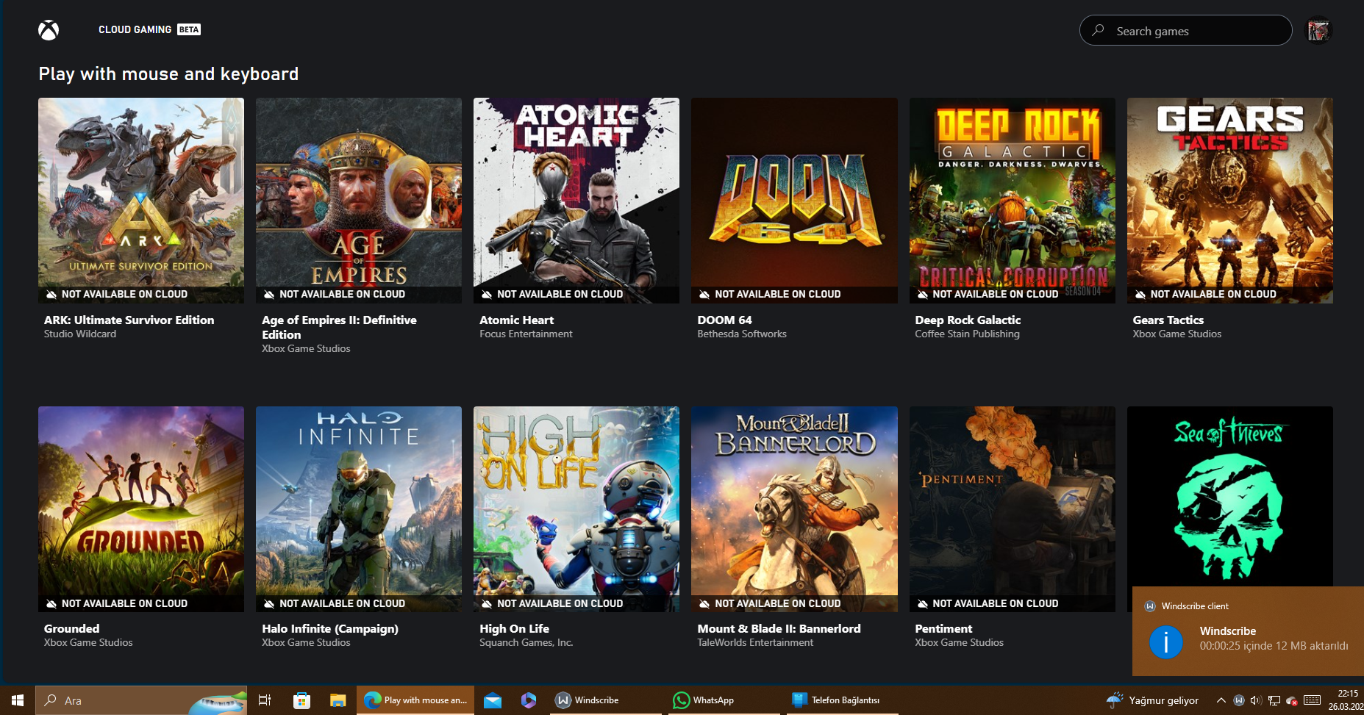Click the Windscribe system tray icon
1364x715 pixels.
[1239, 700]
